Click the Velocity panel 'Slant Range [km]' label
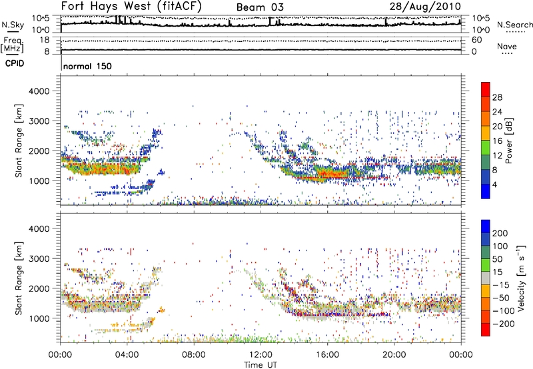533x369 pixels. 19,278
